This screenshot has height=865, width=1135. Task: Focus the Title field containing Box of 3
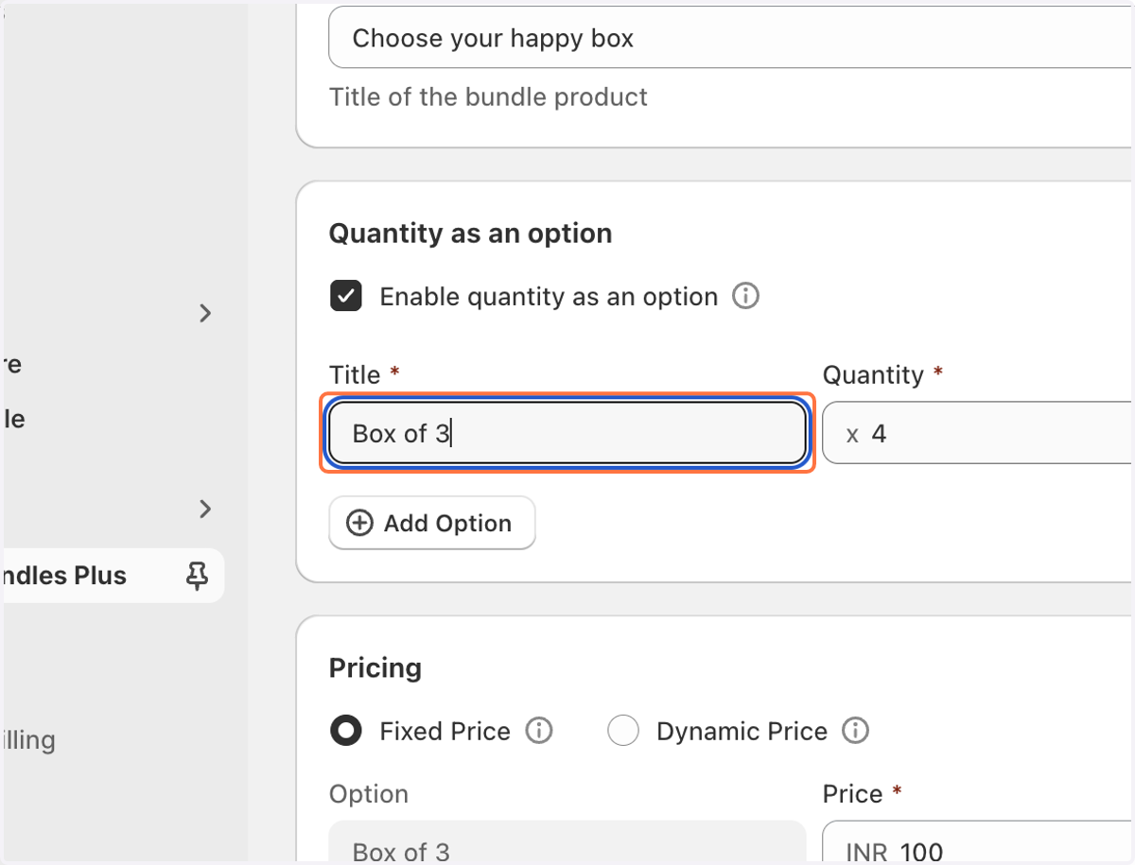[x=567, y=434]
